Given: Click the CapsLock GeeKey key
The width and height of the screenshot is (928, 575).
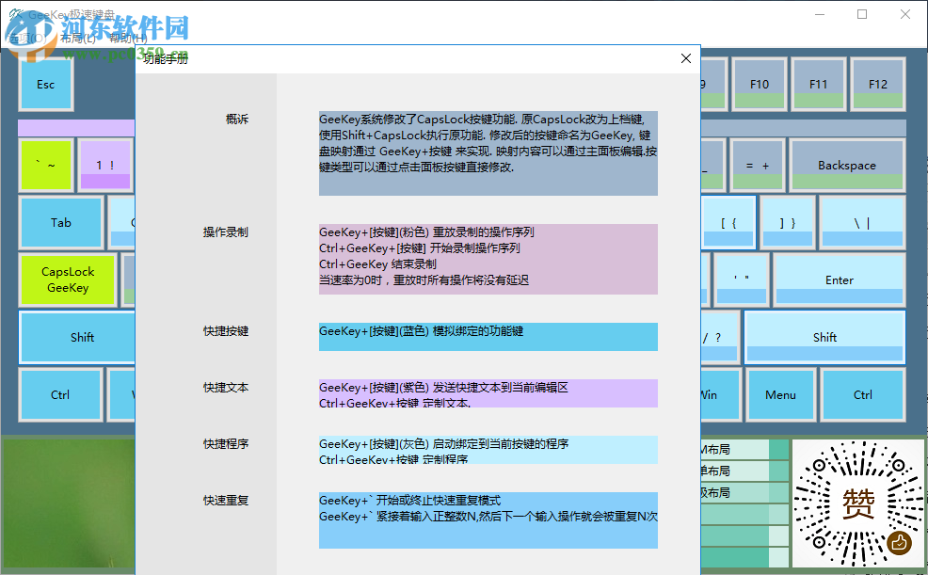Looking at the screenshot, I should (67, 280).
